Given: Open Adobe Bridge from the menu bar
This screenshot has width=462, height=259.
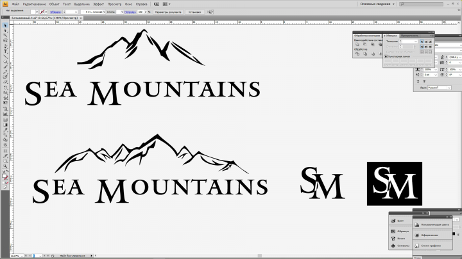Looking at the screenshot, I should tap(157, 4).
